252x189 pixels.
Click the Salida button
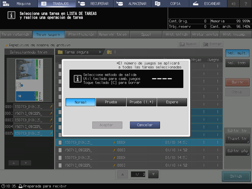[x=236, y=176]
